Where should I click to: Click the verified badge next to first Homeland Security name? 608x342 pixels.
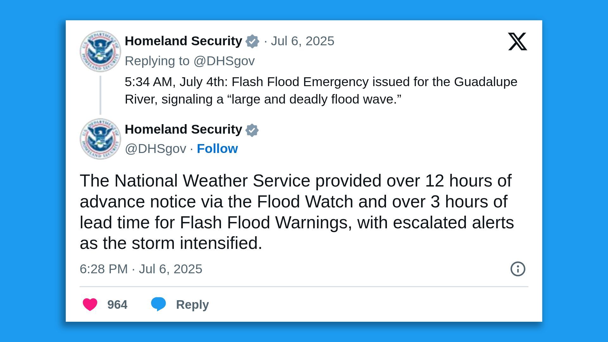pos(252,41)
